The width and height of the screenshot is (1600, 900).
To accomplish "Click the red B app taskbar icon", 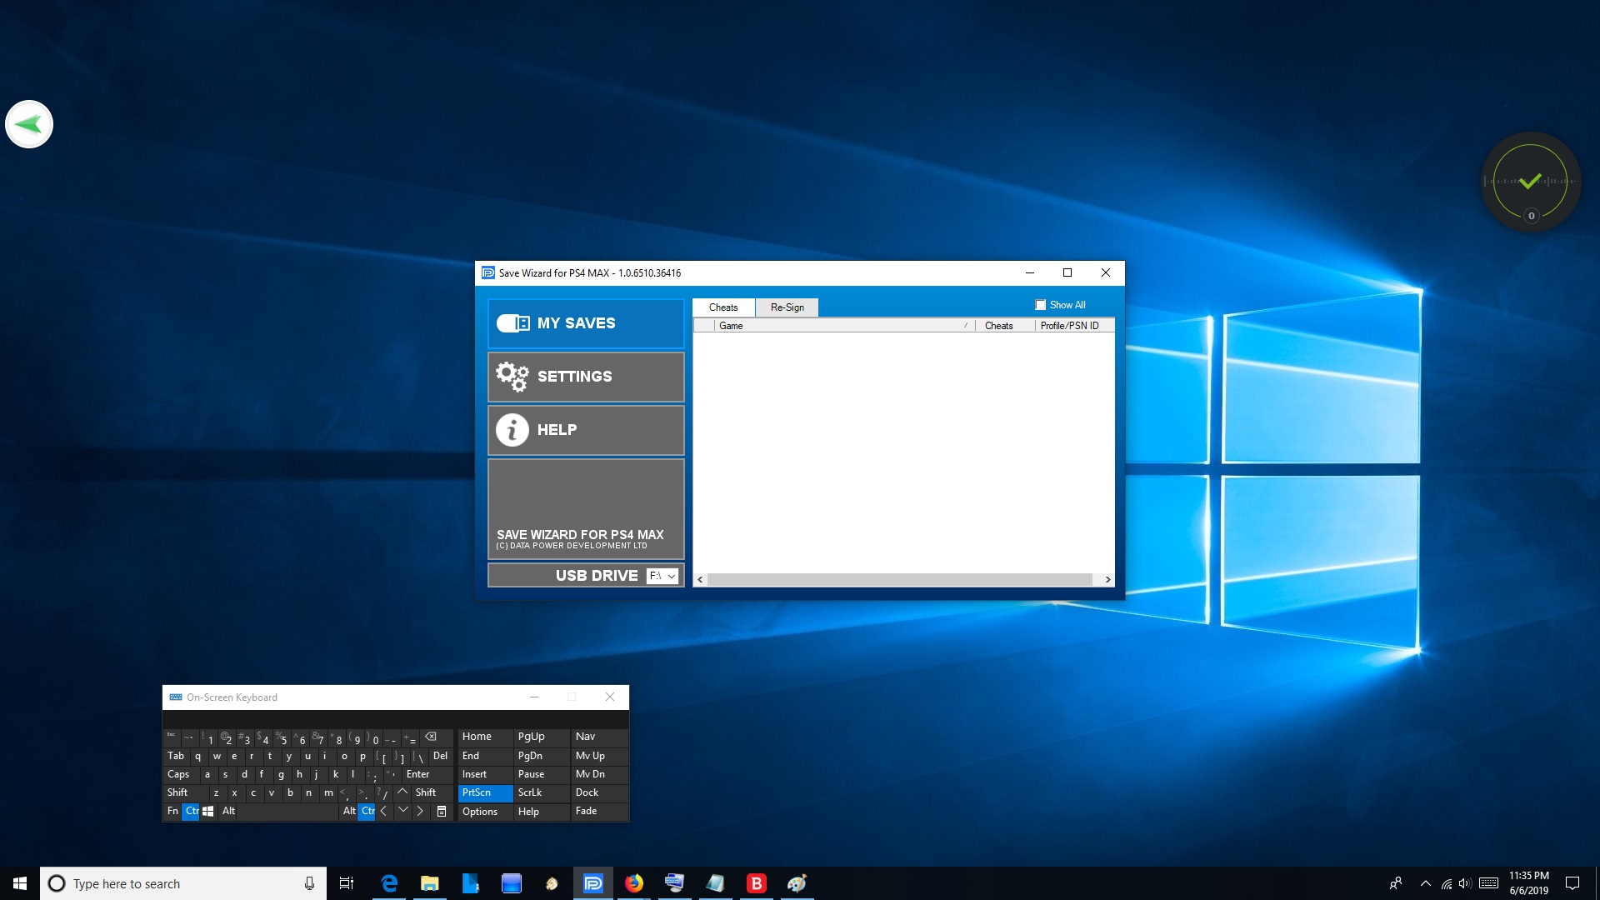I will click(757, 883).
